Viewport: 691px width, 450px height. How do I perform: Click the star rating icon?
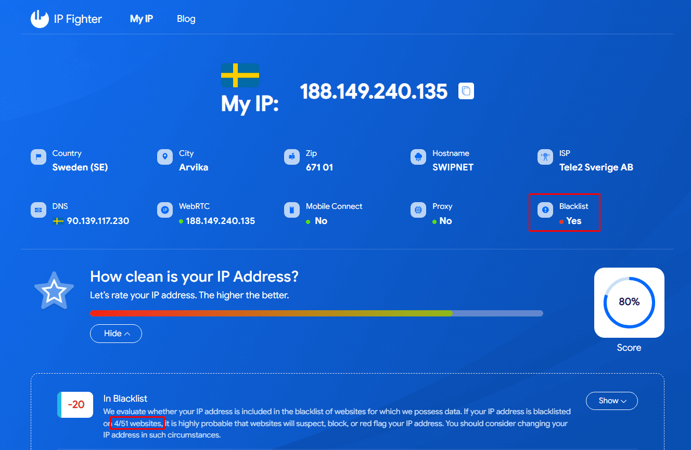[x=54, y=292]
